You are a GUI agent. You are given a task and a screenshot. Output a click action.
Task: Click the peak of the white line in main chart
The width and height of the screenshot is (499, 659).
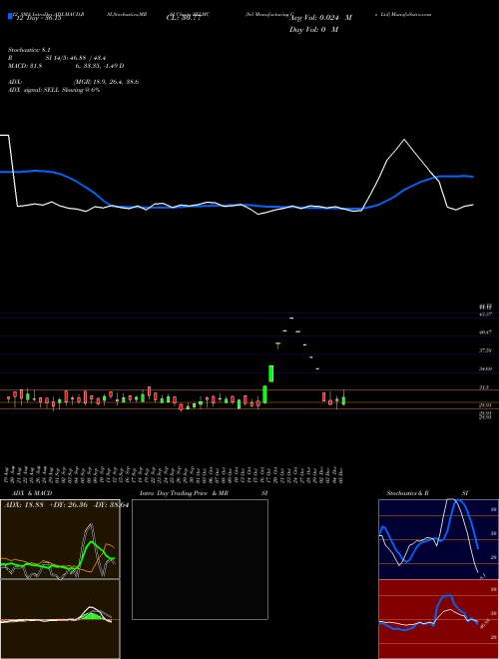click(x=404, y=139)
